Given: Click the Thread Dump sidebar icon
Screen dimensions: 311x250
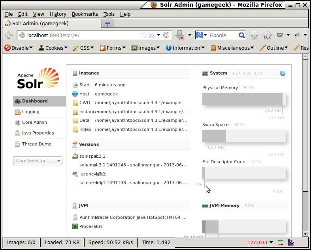Looking at the screenshot, I should pyautogui.click(x=17, y=144).
